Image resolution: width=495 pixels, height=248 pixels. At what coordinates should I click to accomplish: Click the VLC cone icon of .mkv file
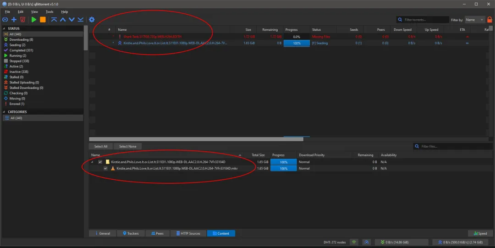(x=113, y=168)
